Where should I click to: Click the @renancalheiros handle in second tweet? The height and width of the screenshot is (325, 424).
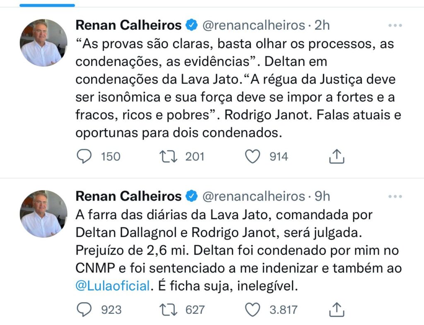pos(253,196)
